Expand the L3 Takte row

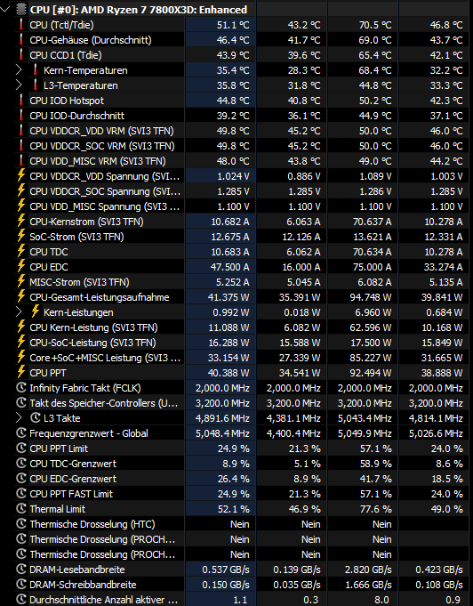(x=19, y=417)
